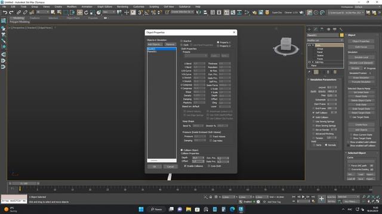Collapse the Selected Object rollout
Image resolution: width=382 pixels, height=214 pixels.
356,153
